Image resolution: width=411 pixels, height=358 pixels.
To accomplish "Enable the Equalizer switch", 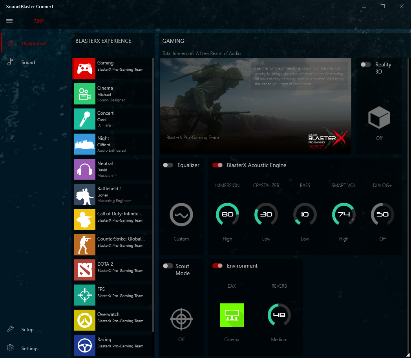I will (168, 165).
